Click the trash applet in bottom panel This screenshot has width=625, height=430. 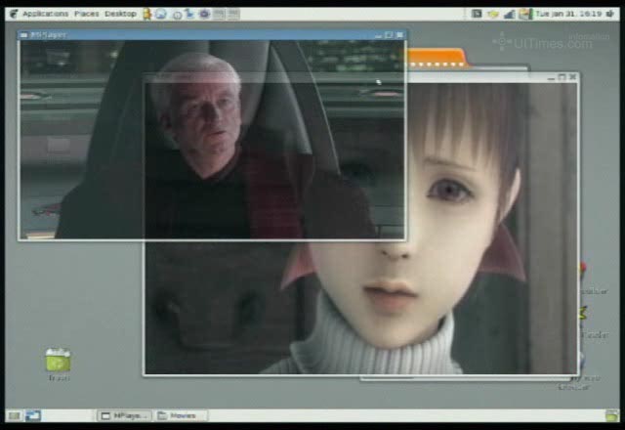click(x=611, y=415)
